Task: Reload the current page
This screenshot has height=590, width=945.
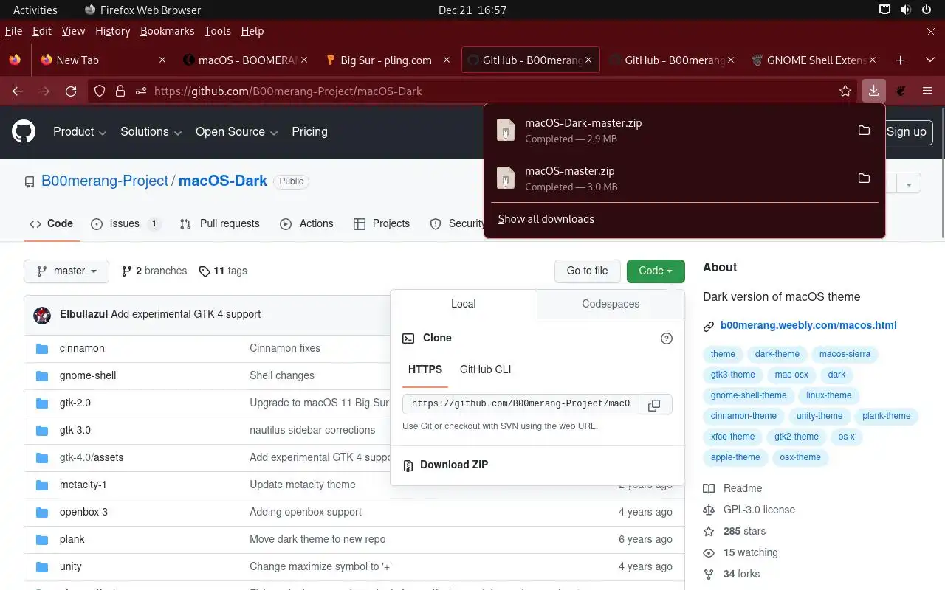Action: pos(71,91)
